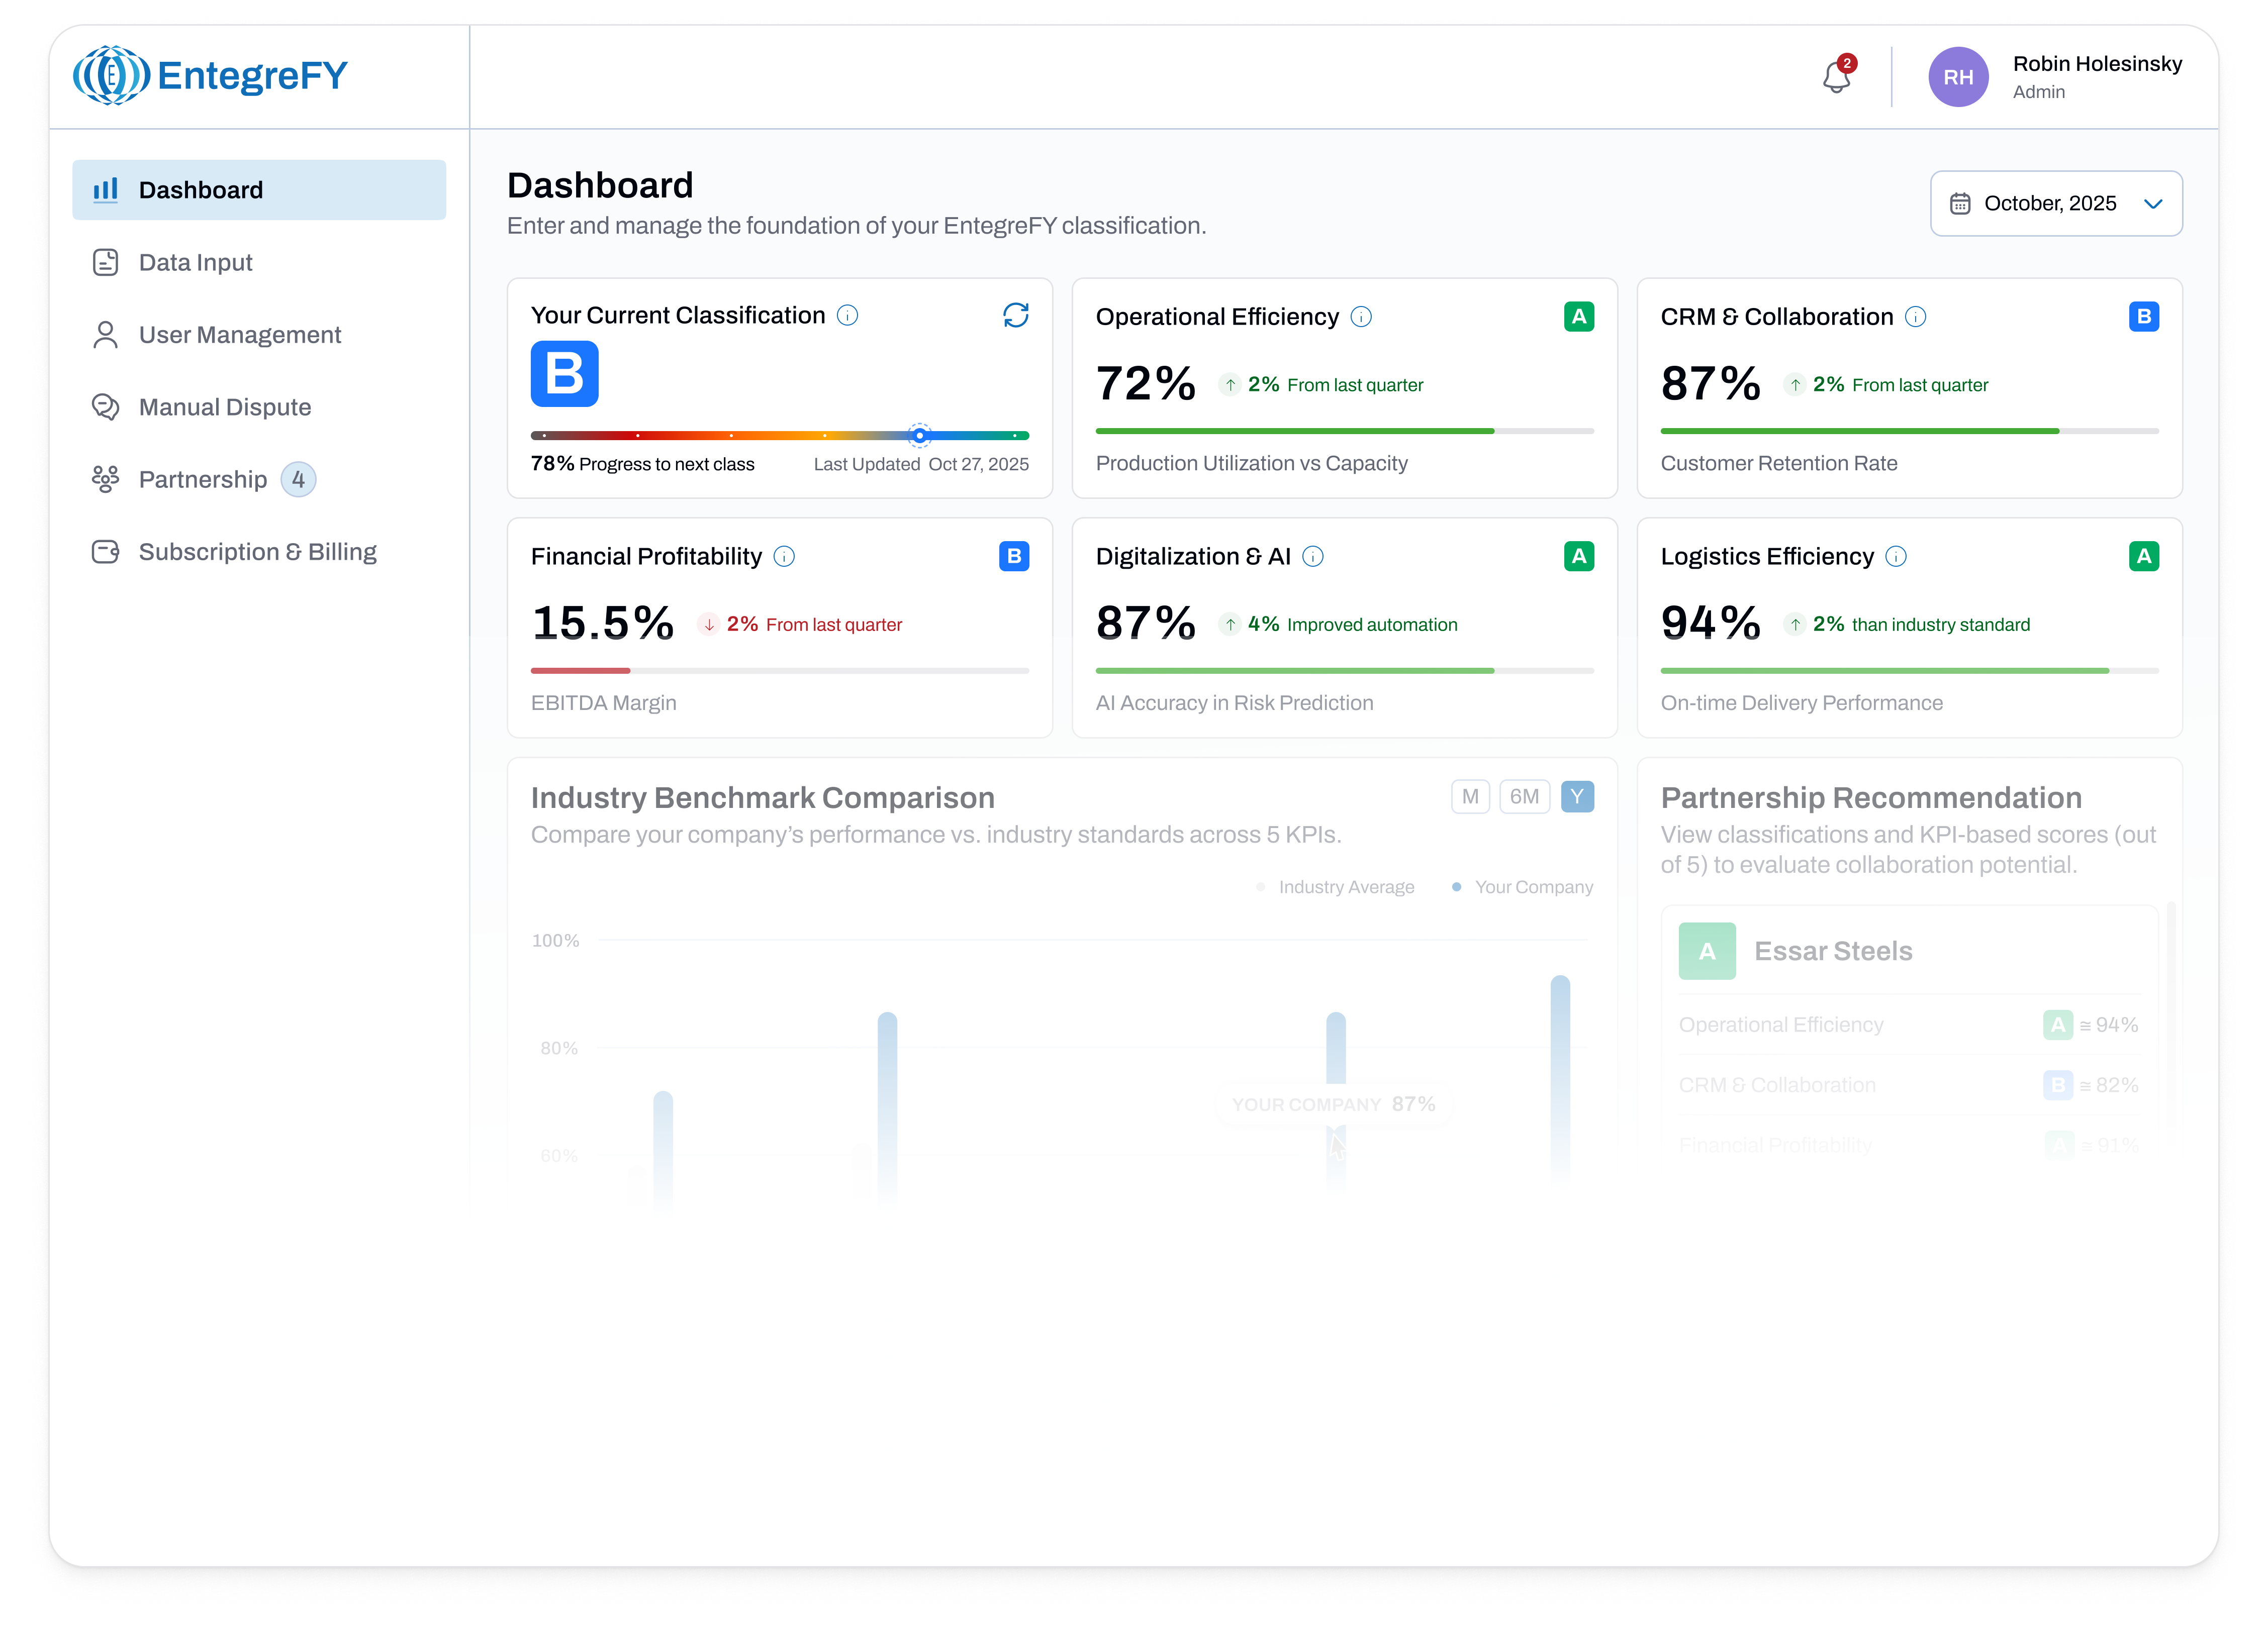Open the User Management menu item
The height and width of the screenshot is (1640, 2268).
coord(259,335)
